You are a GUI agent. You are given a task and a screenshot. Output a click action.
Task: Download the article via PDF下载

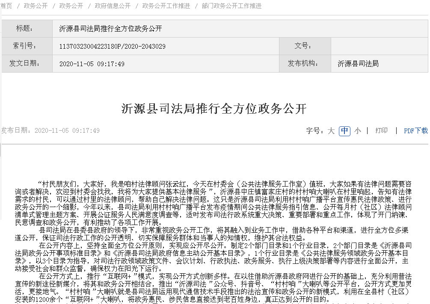click(416, 131)
